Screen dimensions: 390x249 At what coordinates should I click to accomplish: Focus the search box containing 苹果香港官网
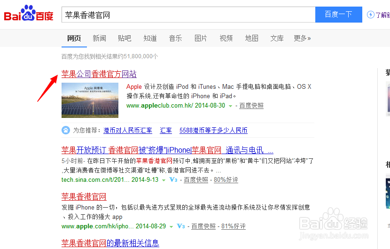[x=188, y=15]
